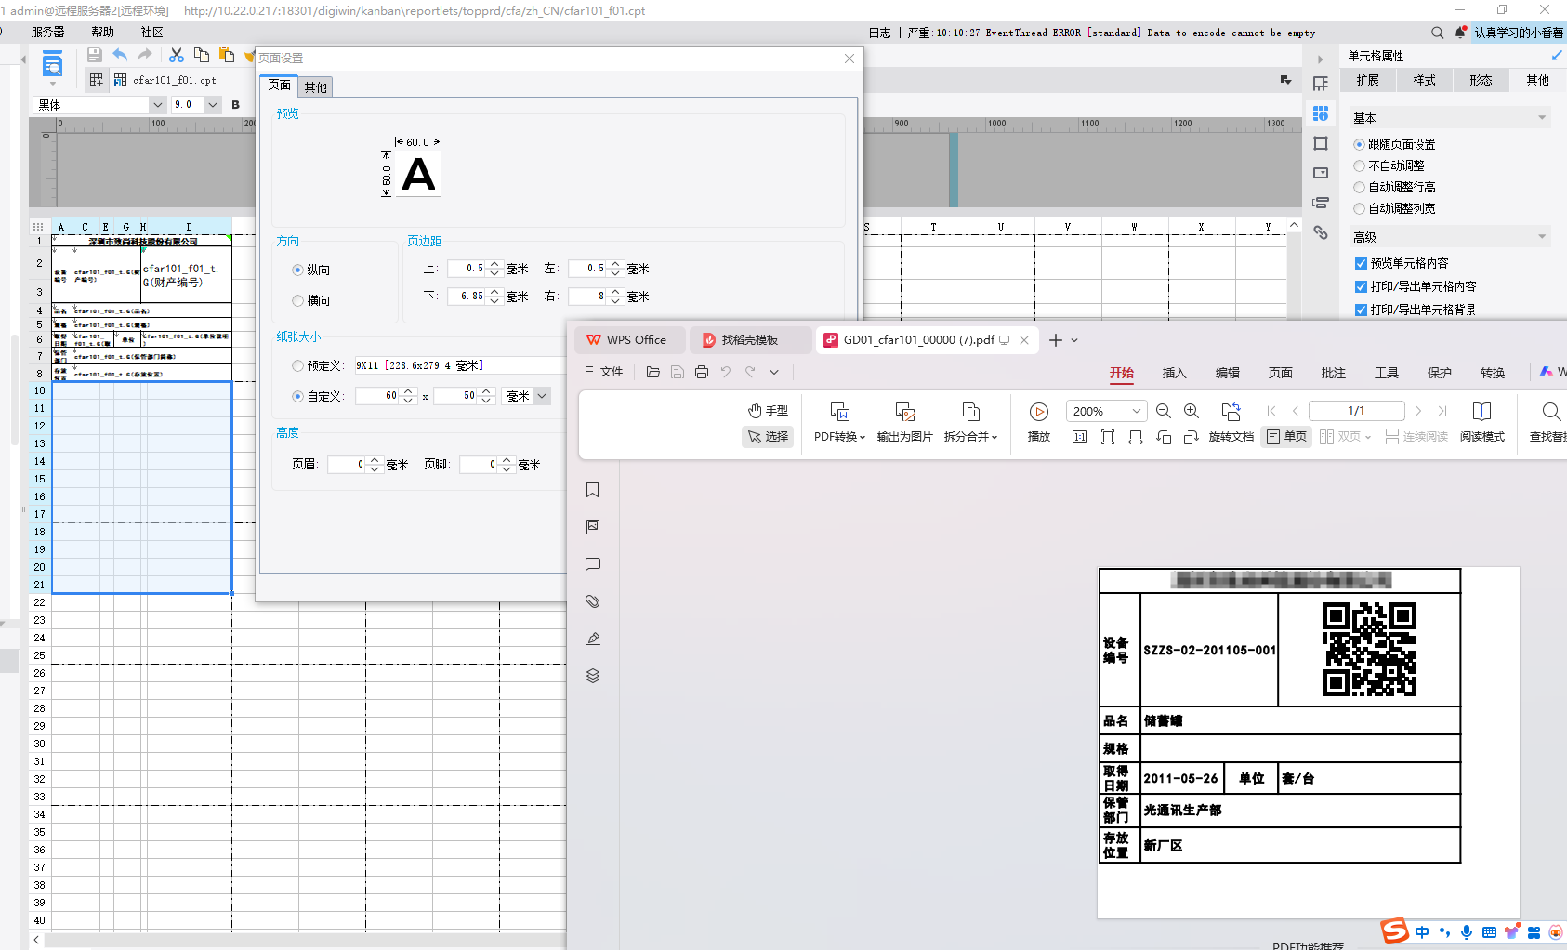1567x950 pixels.
Task: Click the report preview icon in FineReport toolbar
Action: pyautogui.click(x=53, y=65)
